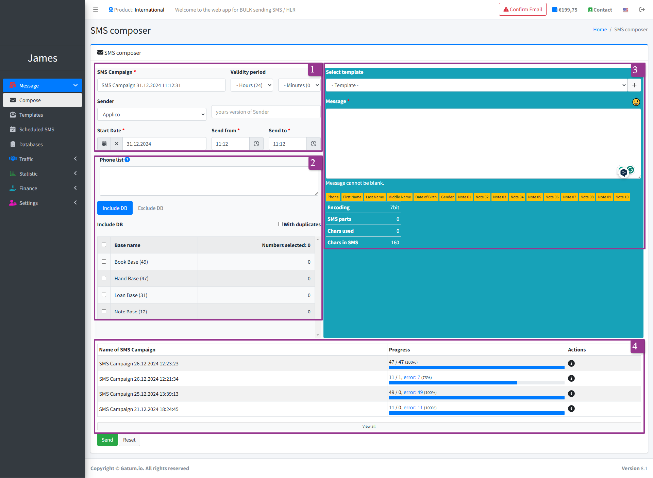Click the logout icon in header

[x=642, y=10]
